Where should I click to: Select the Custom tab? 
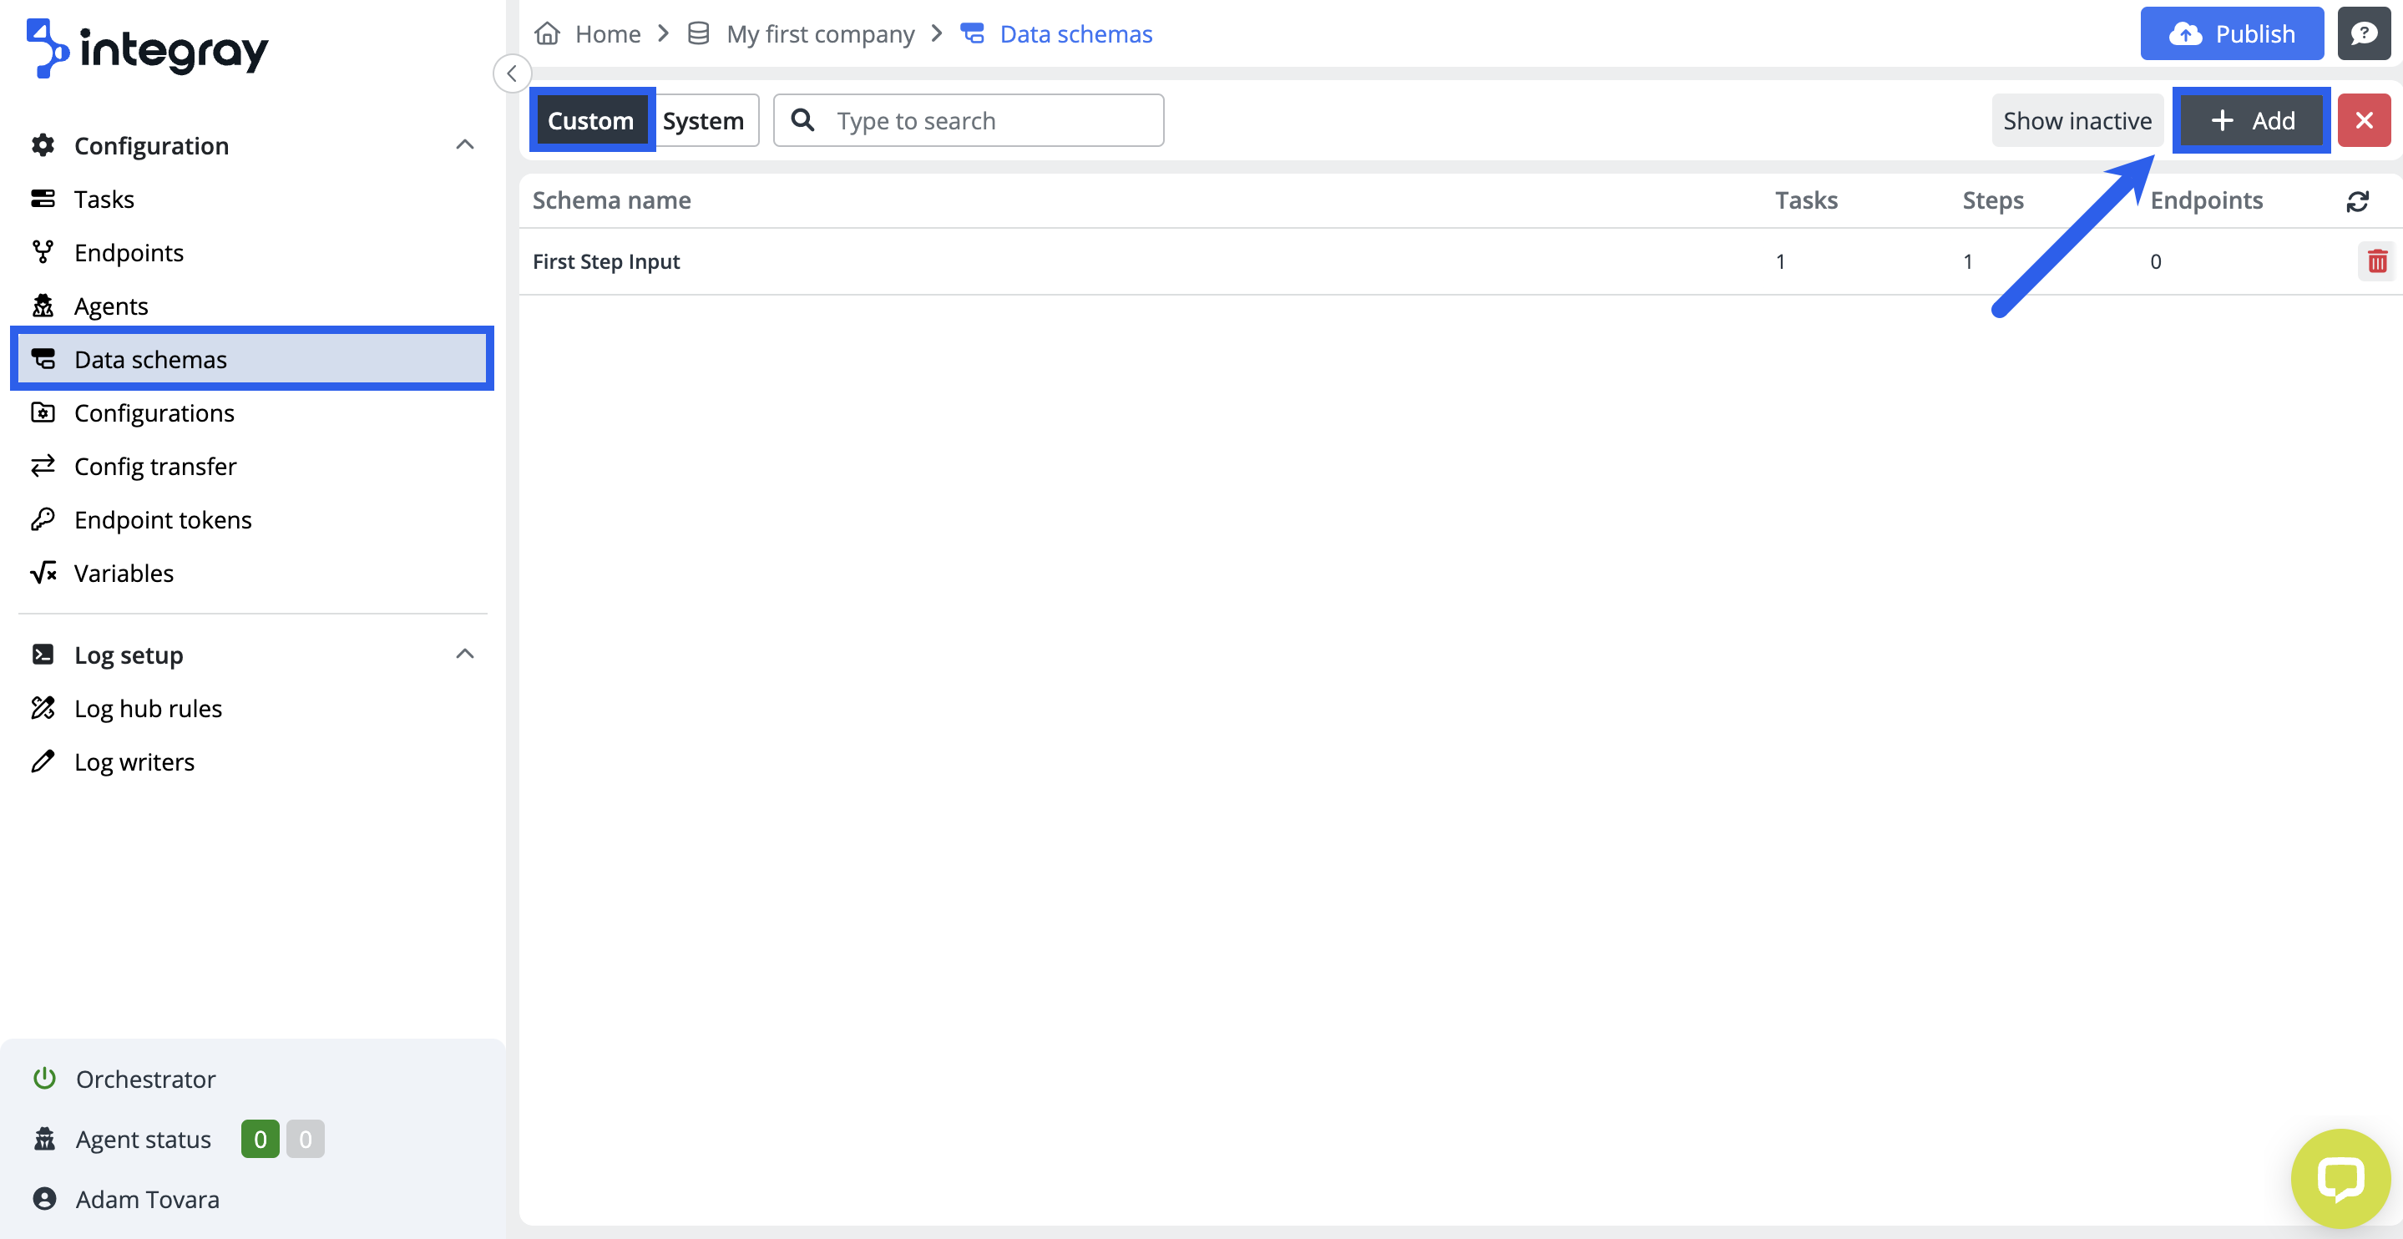[x=590, y=120]
